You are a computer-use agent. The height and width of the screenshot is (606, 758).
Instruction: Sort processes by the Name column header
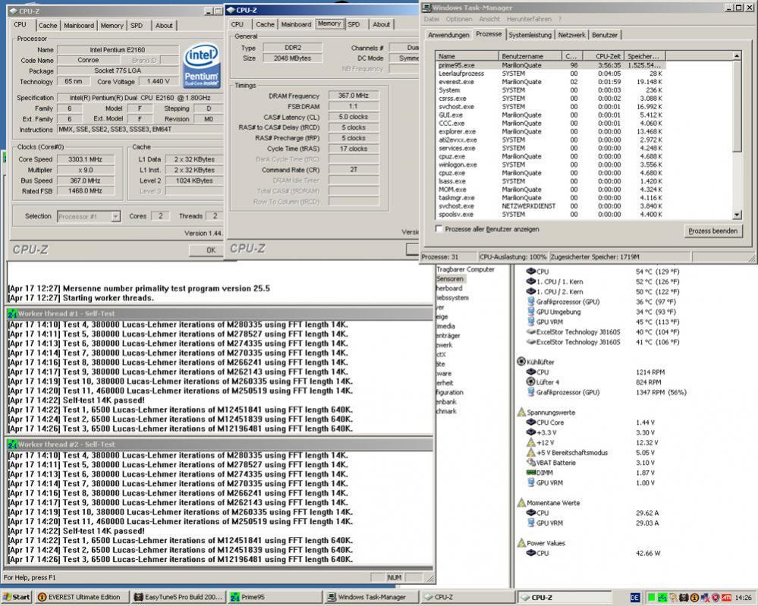467,56
